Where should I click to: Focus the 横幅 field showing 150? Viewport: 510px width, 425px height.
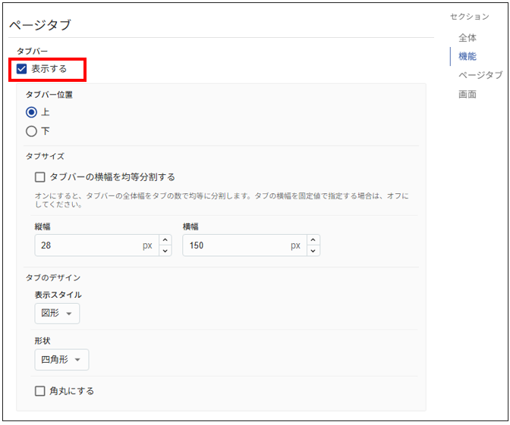[x=231, y=245]
